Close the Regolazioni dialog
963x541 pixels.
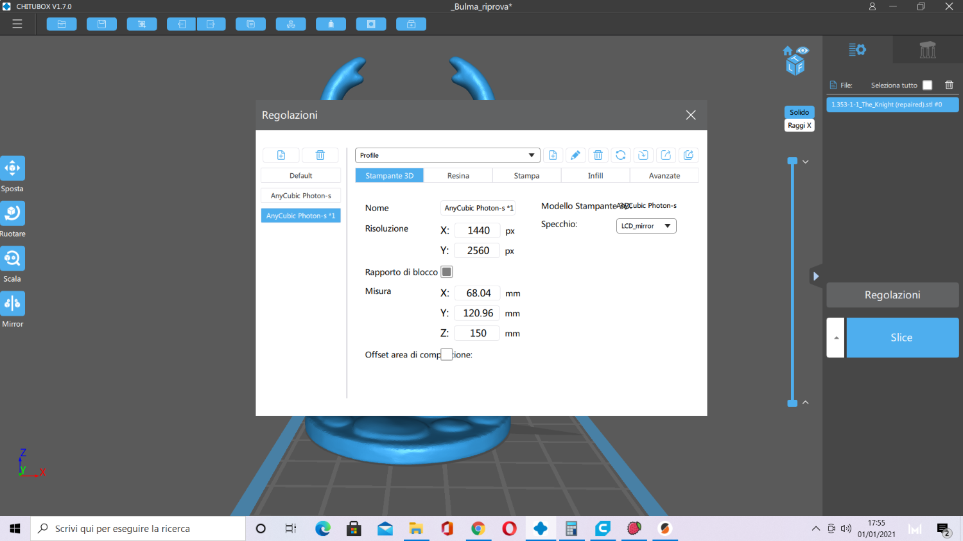[691, 115]
